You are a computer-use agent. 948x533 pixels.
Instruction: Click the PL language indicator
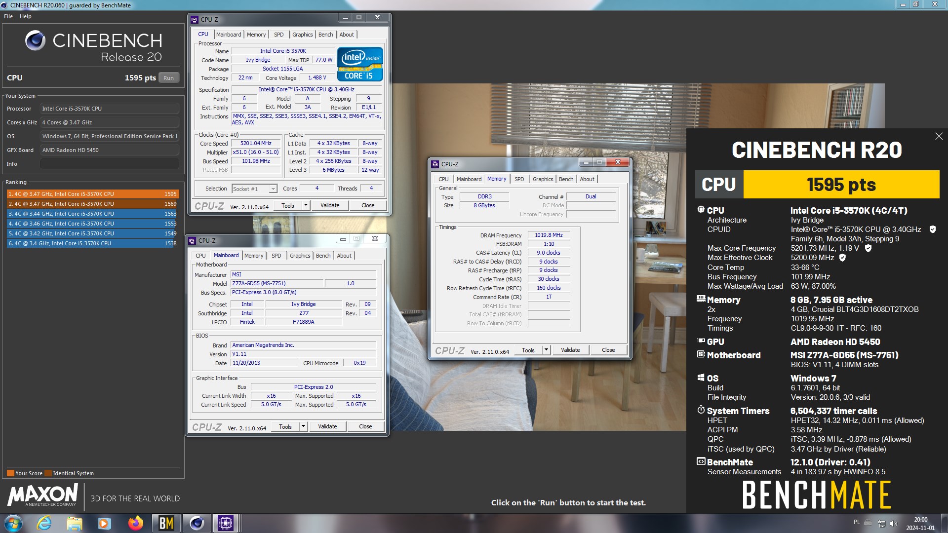[857, 522]
